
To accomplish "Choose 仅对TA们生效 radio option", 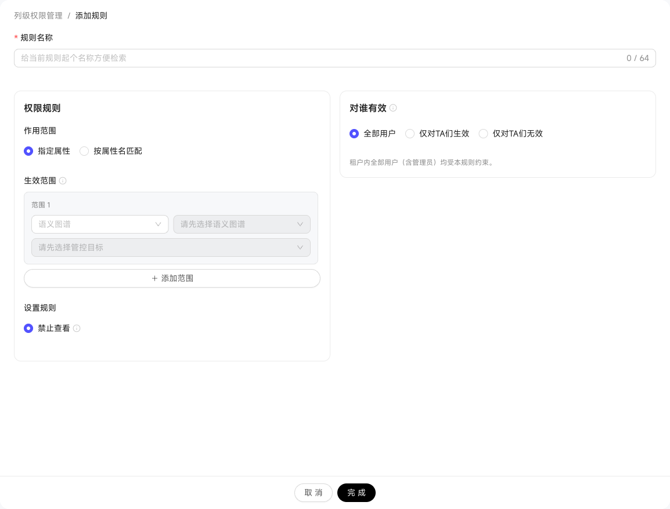I will point(410,134).
